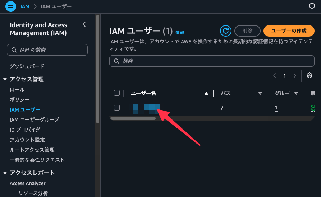Click the info icon at top right
This screenshot has width=321, height=197.
coord(312,6)
